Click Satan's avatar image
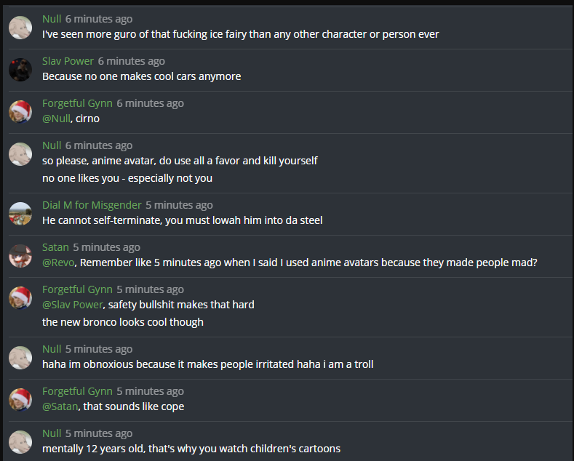574x461 pixels. (x=20, y=256)
